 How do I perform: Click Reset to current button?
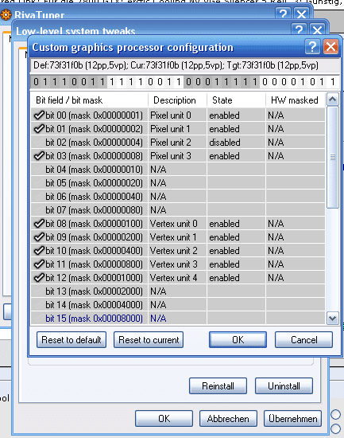pos(149,340)
